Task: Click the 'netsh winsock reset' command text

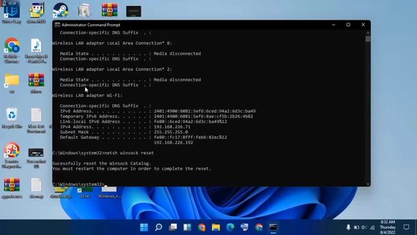Action: pyautogui.click(x=129, y=153)
